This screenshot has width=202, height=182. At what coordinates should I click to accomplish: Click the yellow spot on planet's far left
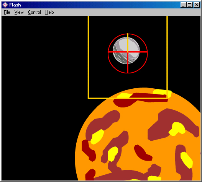coord(97,137)
